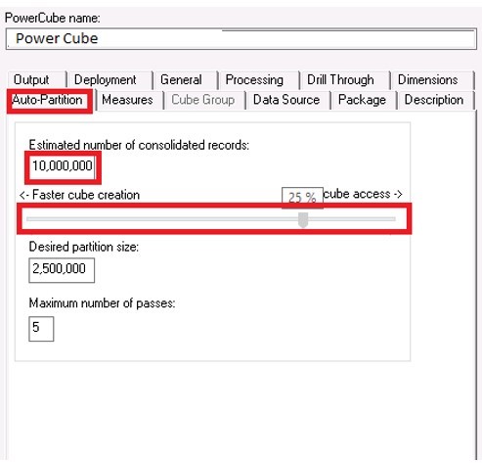
Task: Click the partition slider thumb
Action: (303, 220)
